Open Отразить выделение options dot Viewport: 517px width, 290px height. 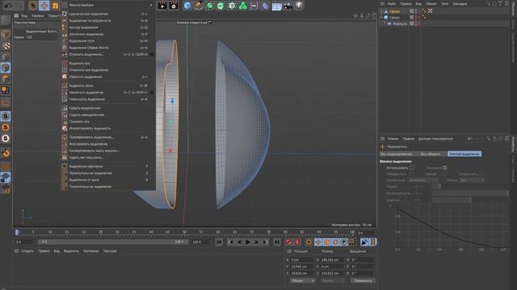152,54
